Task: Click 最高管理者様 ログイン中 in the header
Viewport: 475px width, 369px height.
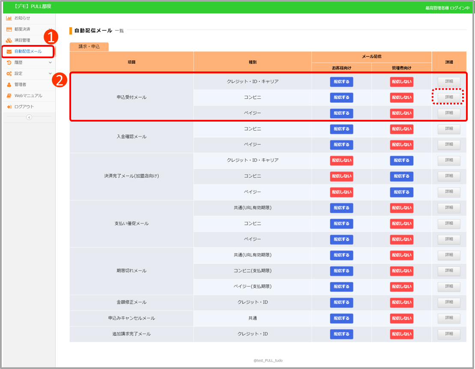Action: point(447,8)
